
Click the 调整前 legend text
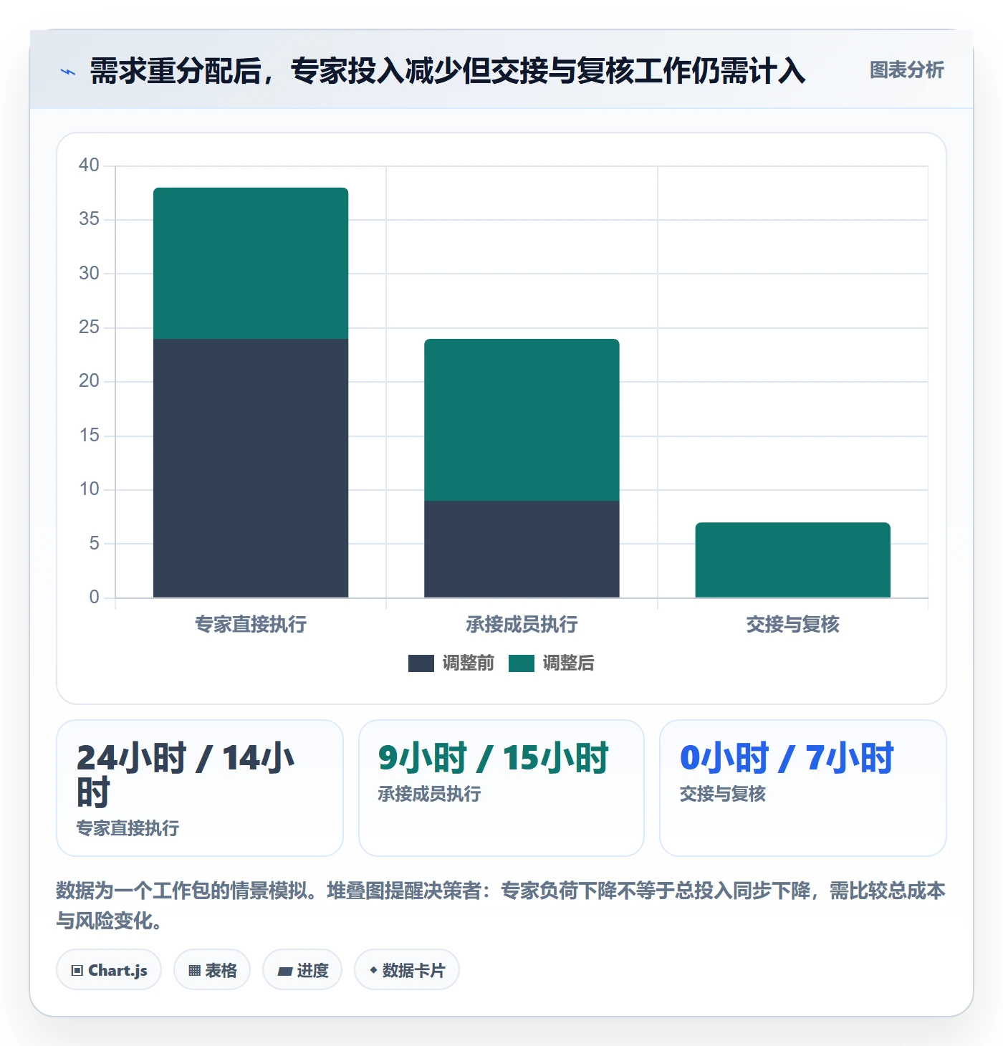coord(469,663)
